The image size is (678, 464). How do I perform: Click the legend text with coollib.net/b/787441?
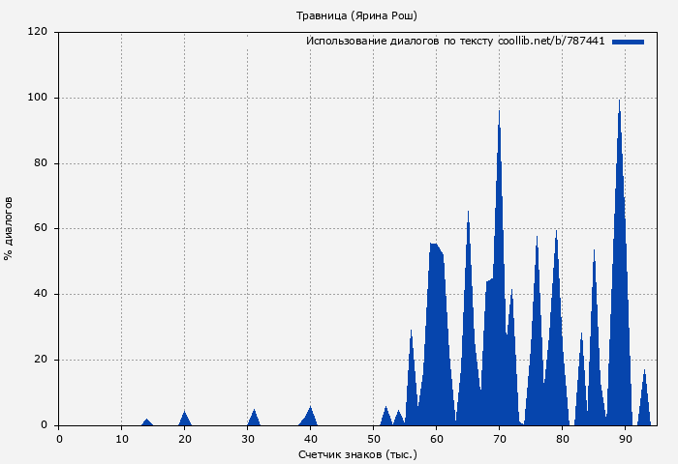[x=455, y=42]
